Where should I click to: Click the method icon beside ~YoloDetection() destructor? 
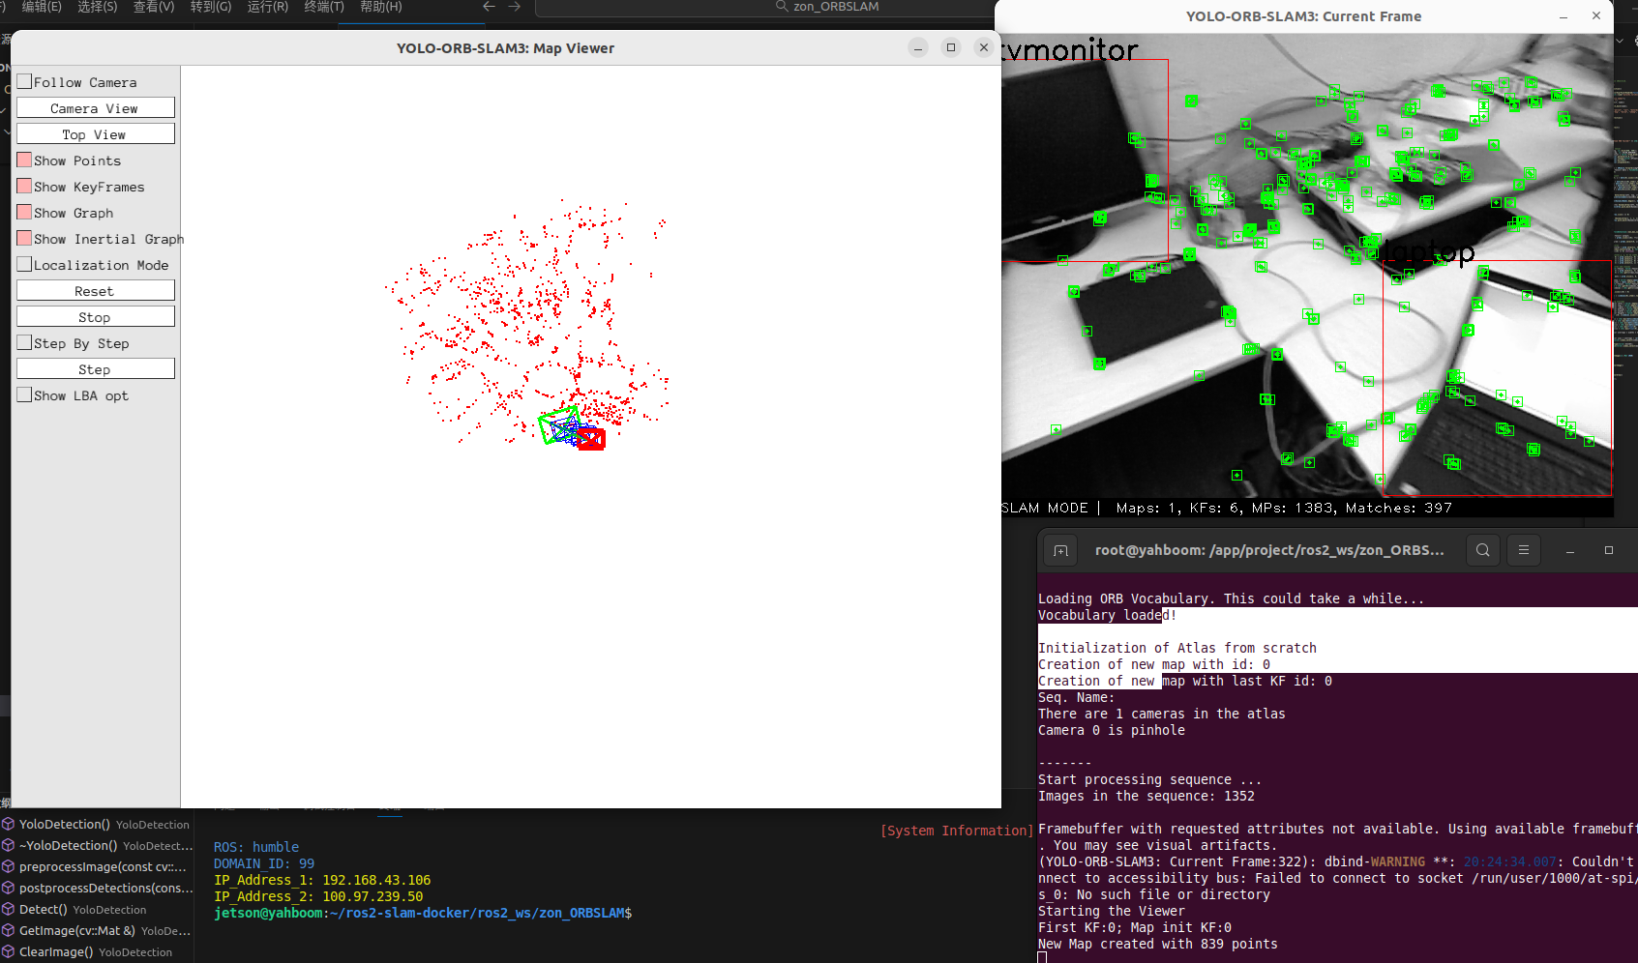(8, 845)
